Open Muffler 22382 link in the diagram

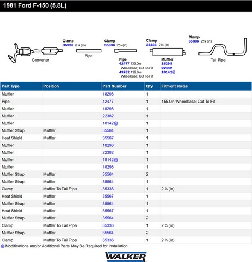(x=167, y=68)
